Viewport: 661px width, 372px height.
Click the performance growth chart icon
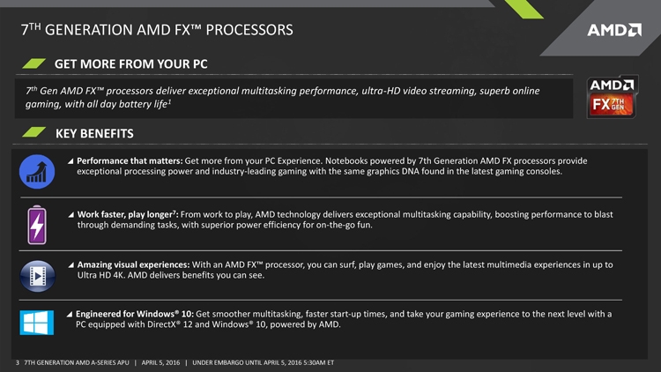(x=37, y=170)
